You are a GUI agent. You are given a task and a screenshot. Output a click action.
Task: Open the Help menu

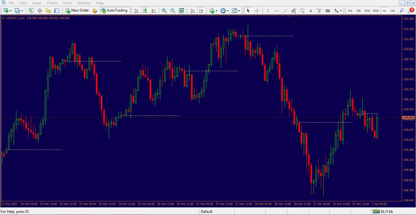point(100,3)
